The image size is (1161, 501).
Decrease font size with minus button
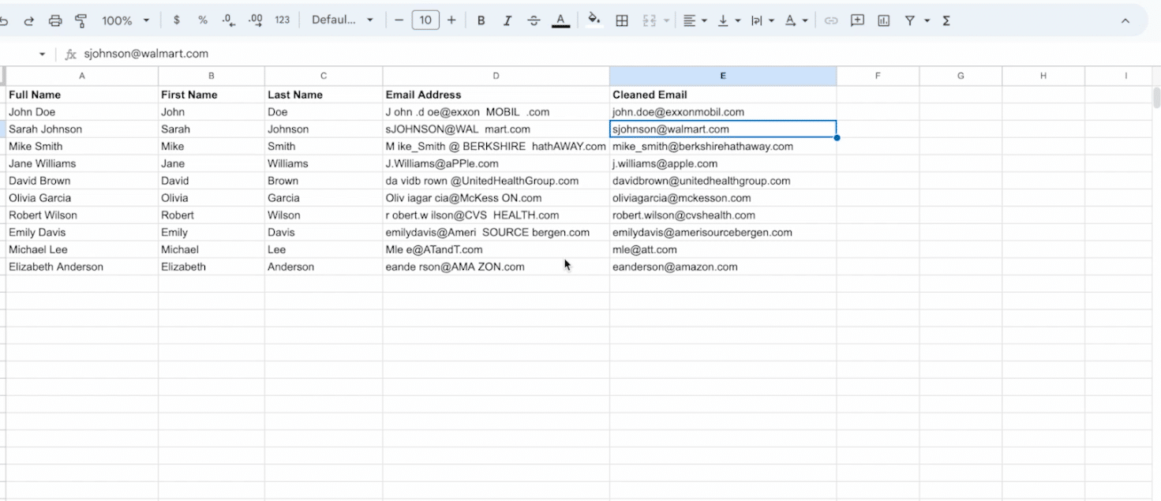399,21
